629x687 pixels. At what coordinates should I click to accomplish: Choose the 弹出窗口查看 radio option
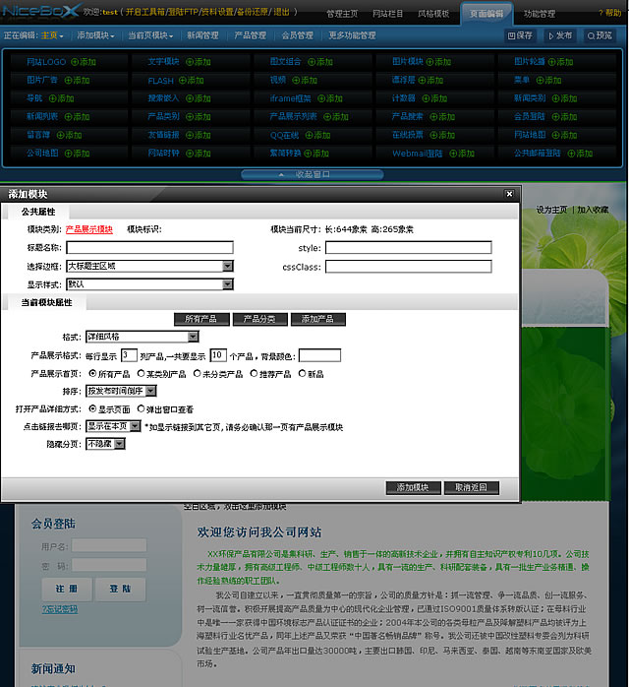pos(142,408)
